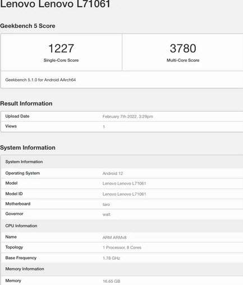
Task: Click the Upload Date value February 7th 2022
Action: click(127, 117)
